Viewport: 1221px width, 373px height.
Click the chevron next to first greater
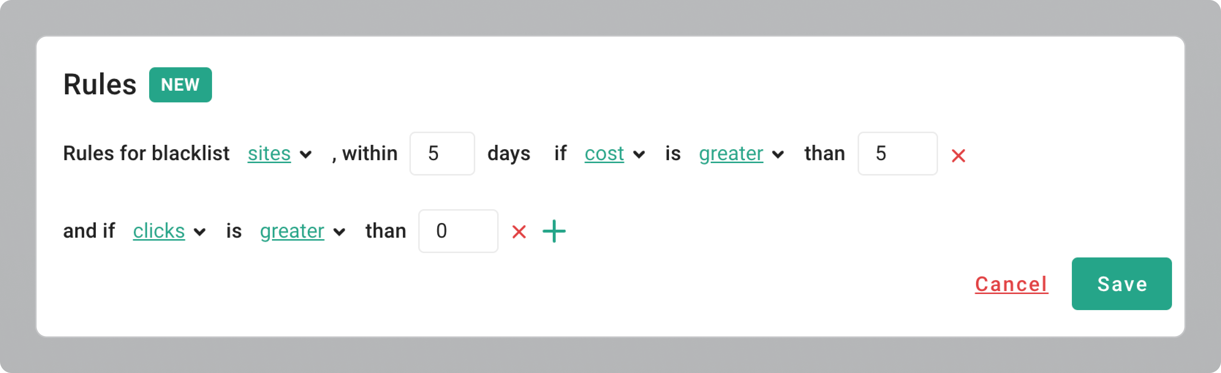click(778, 155)
